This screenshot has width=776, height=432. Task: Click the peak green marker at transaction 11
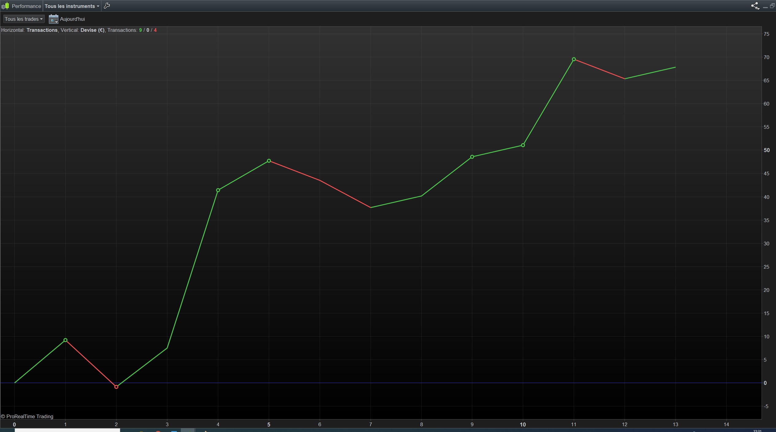pos(574,59)
